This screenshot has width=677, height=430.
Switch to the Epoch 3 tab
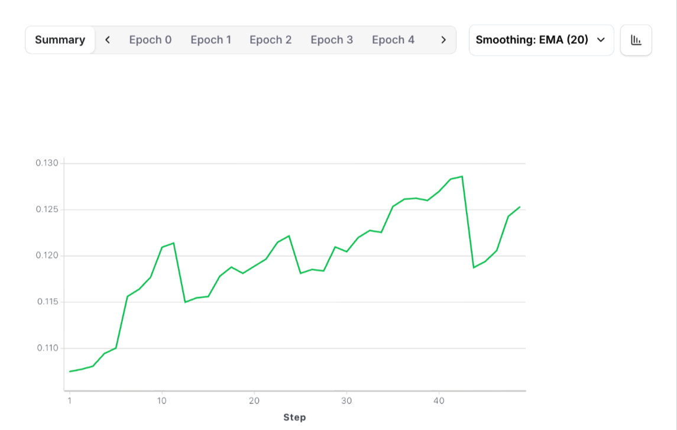[332, 40]
